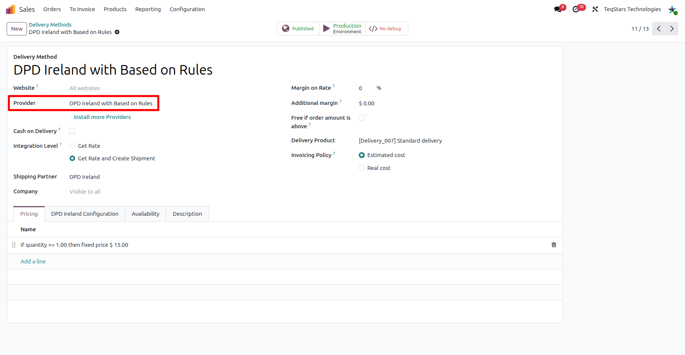Open the To Invoice menu

click(82, 9)
